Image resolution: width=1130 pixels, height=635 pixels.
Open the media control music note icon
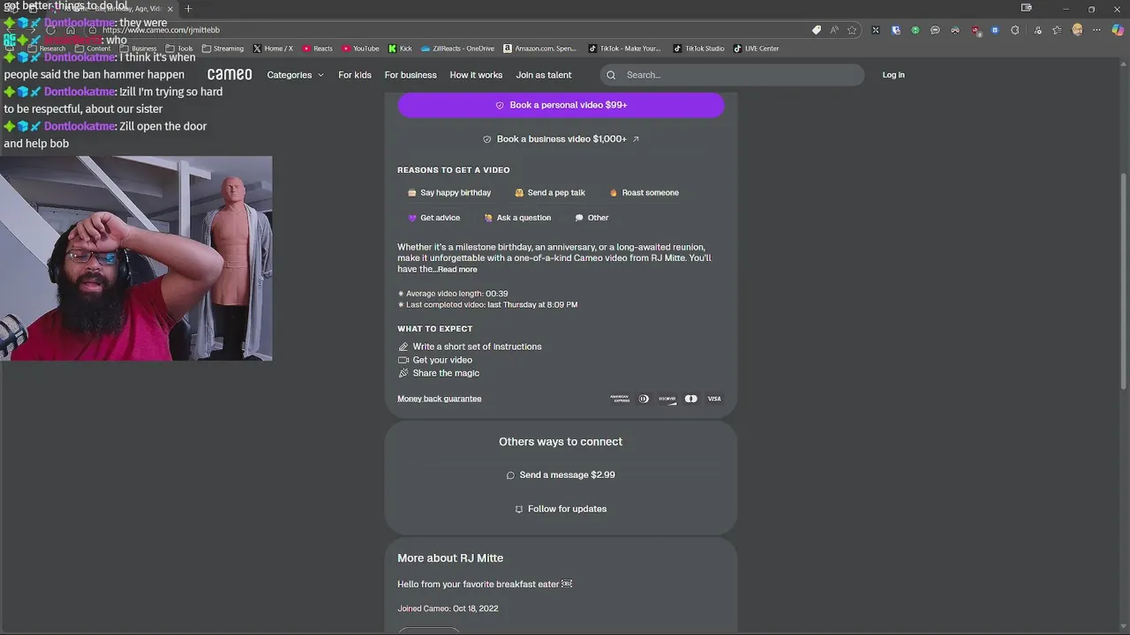pyautogui.click(x=1037, y=30)
